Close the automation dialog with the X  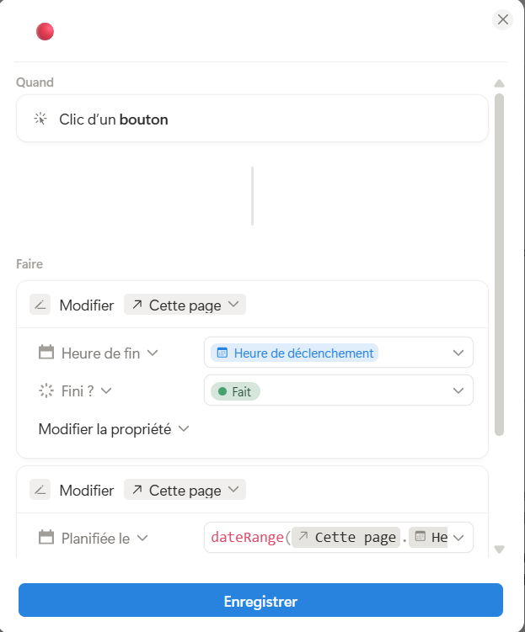[503, 19]
